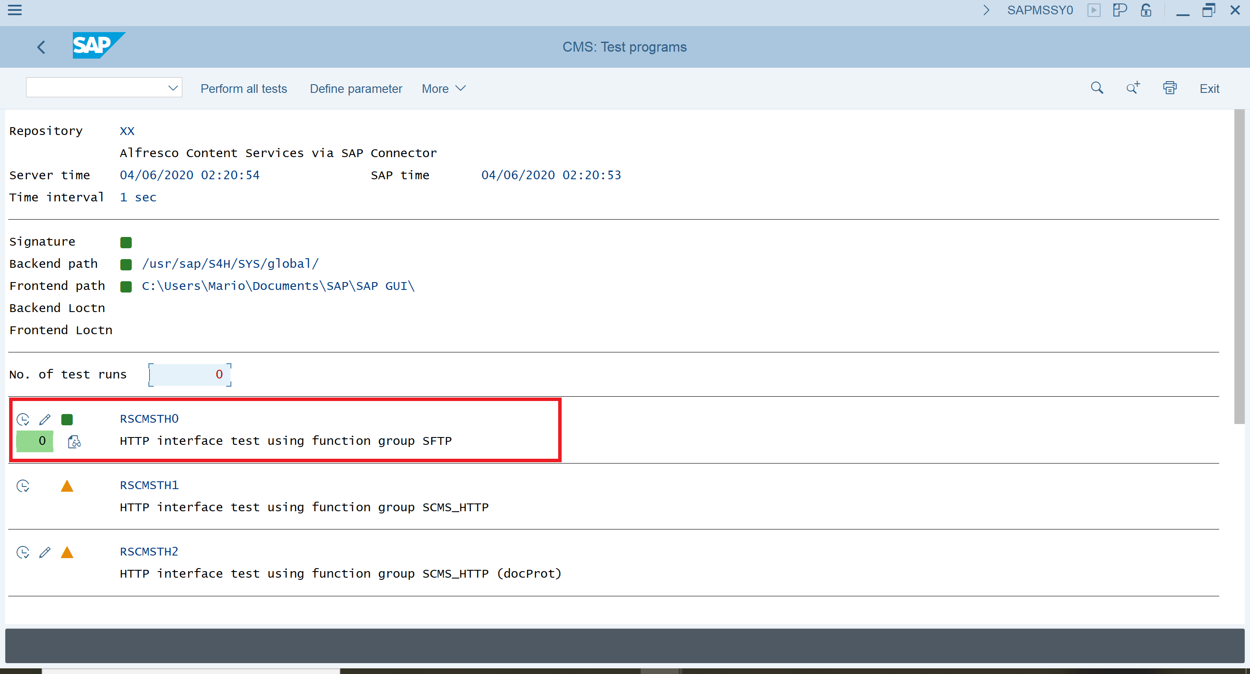
Task: Click the execute clock icon for RSCMSTH2
Action: [x=23, y=552]
